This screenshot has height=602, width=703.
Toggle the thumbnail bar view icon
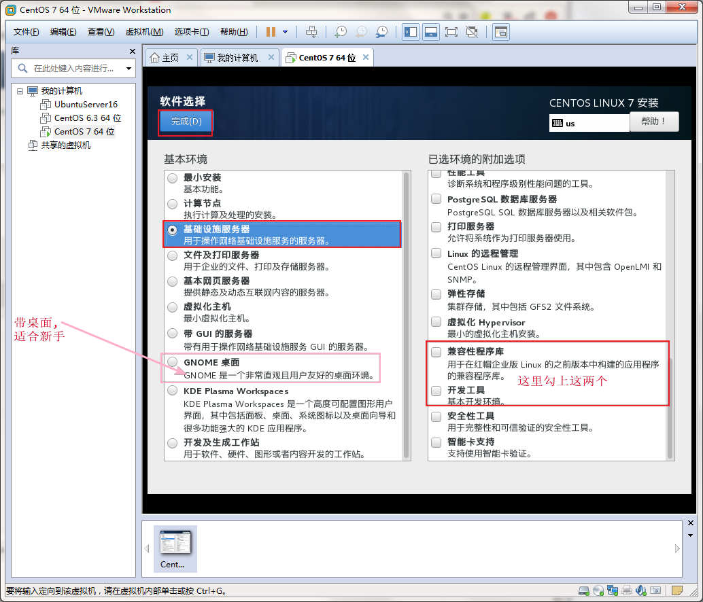(x=431, y=32)
